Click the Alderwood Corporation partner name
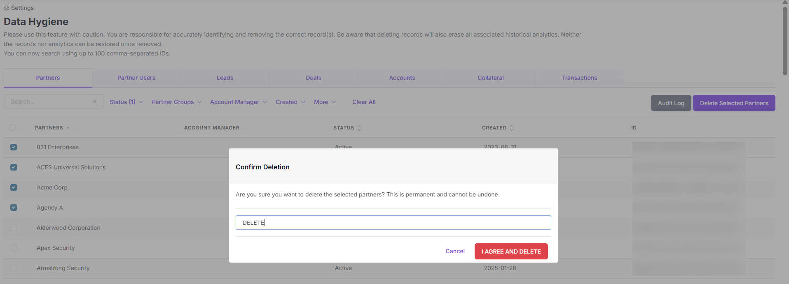Image resolution: width=789 pixels, height=284 pixels. pos(68,228)
